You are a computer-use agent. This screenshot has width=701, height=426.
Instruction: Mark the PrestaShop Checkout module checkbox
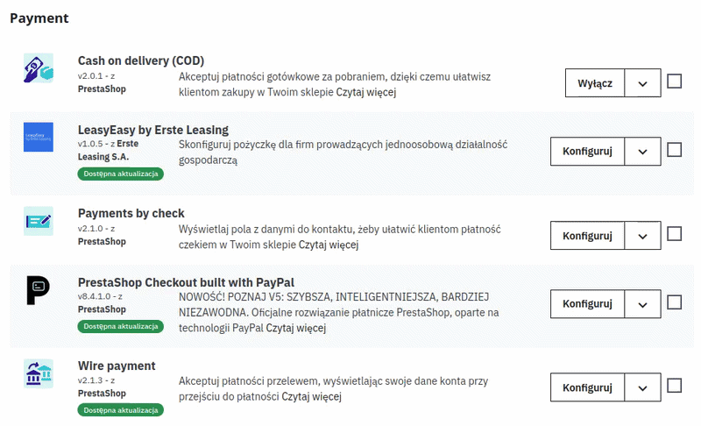point(674,302)
